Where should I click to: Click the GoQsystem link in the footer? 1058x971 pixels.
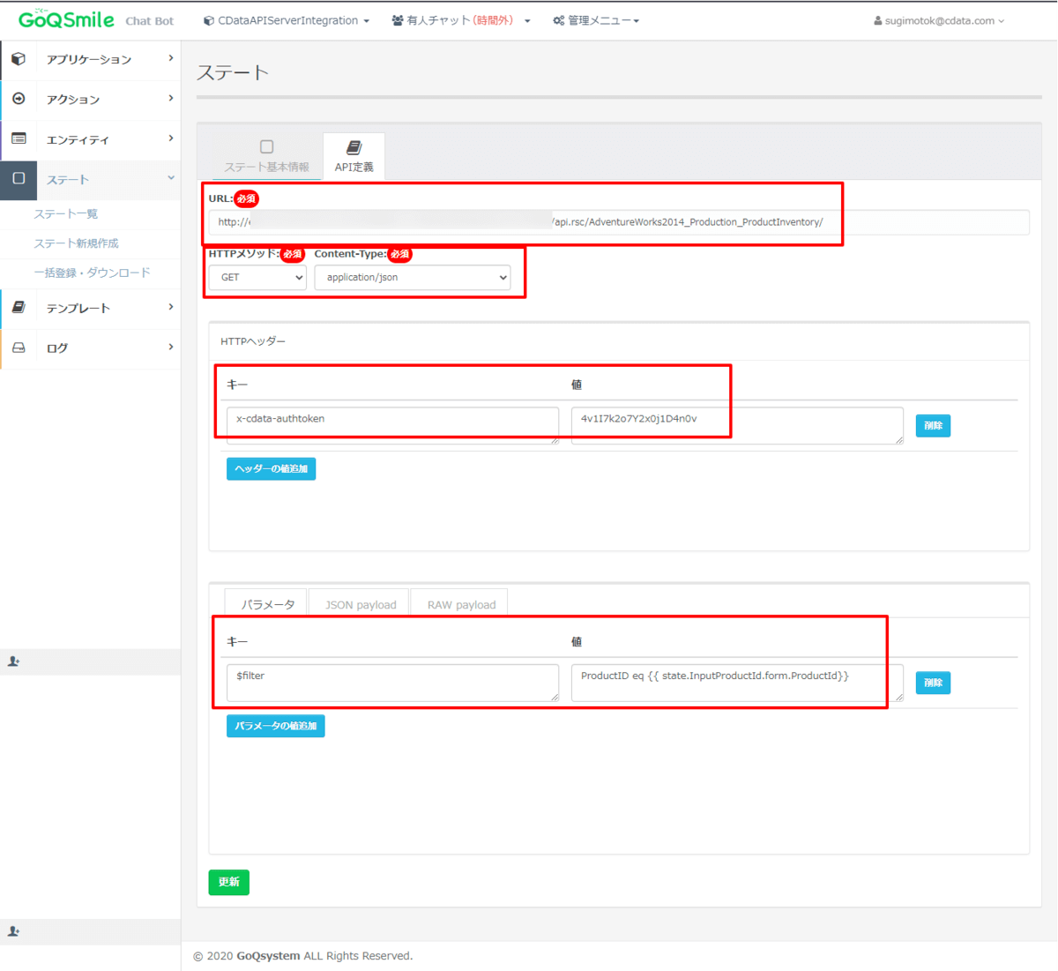point(268,956)
